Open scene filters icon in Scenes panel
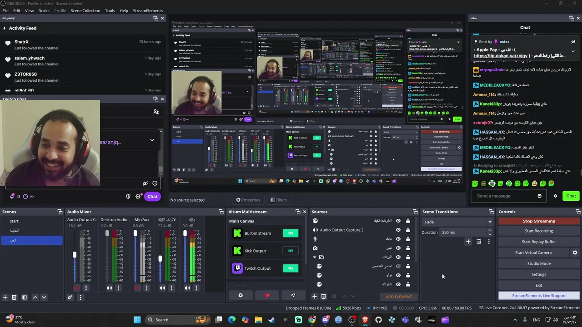This screenshot has height=327, width=582. click(x=25, y=297)
